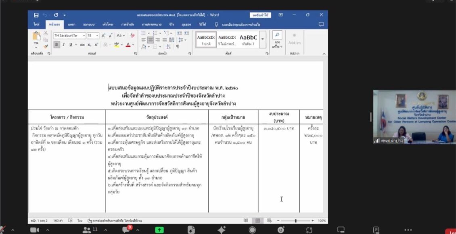Open the File tab

[36, 25]
